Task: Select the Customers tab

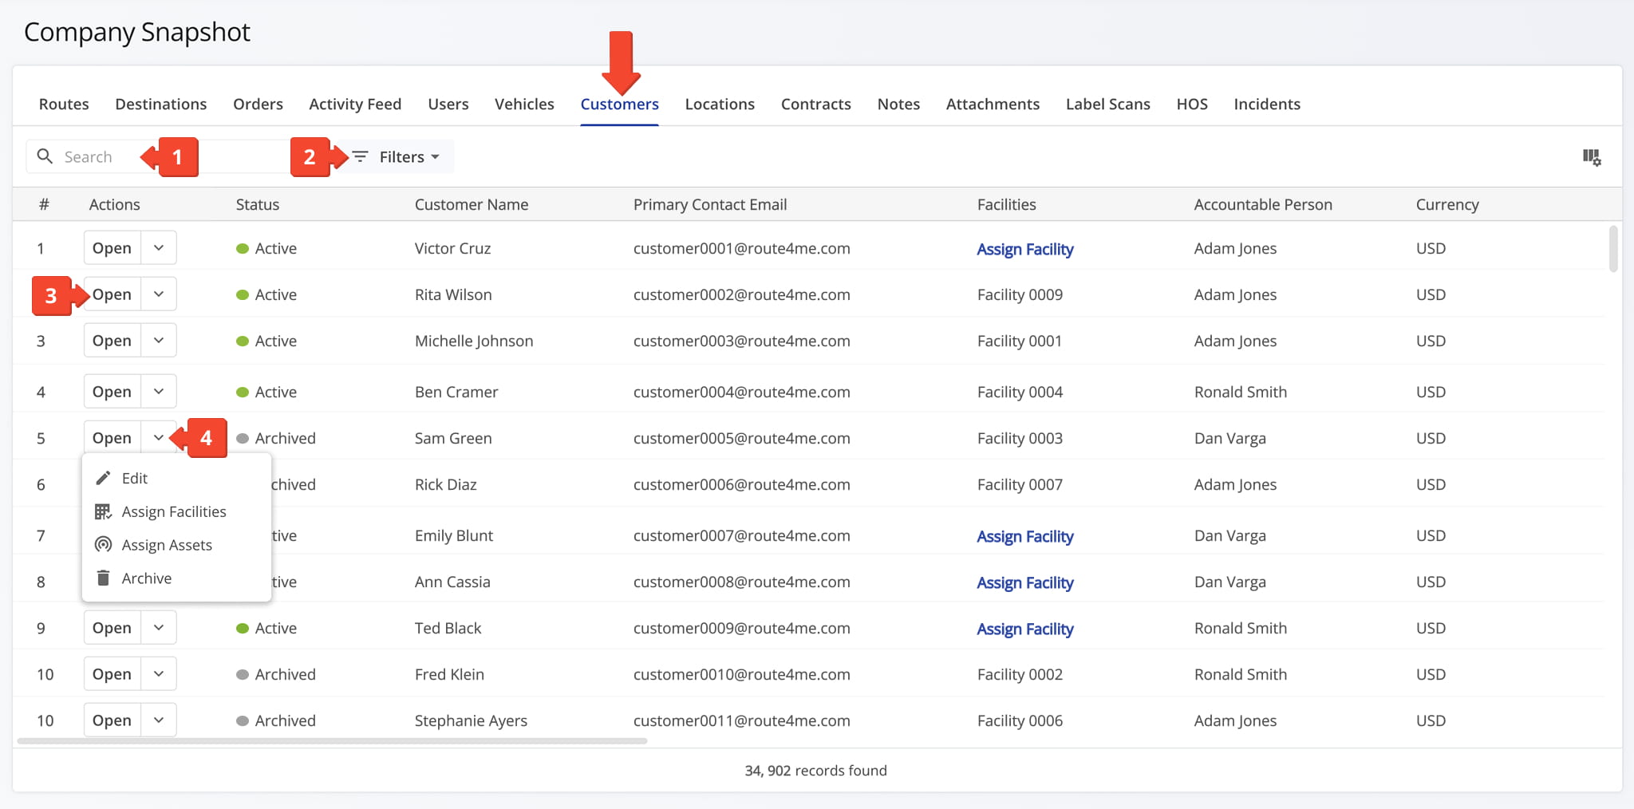Action: point(620,104)
